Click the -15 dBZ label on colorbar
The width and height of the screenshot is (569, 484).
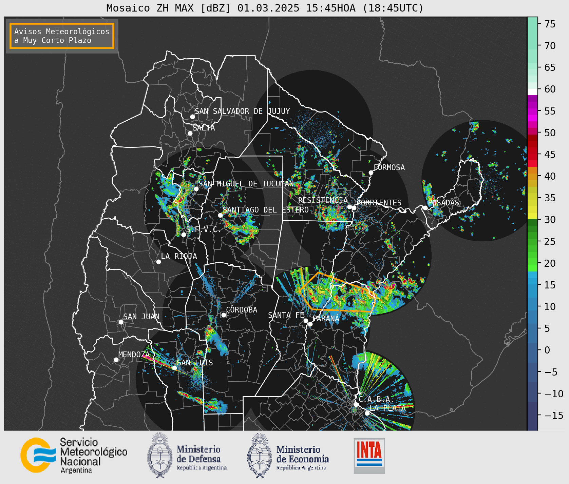(554, 416)
